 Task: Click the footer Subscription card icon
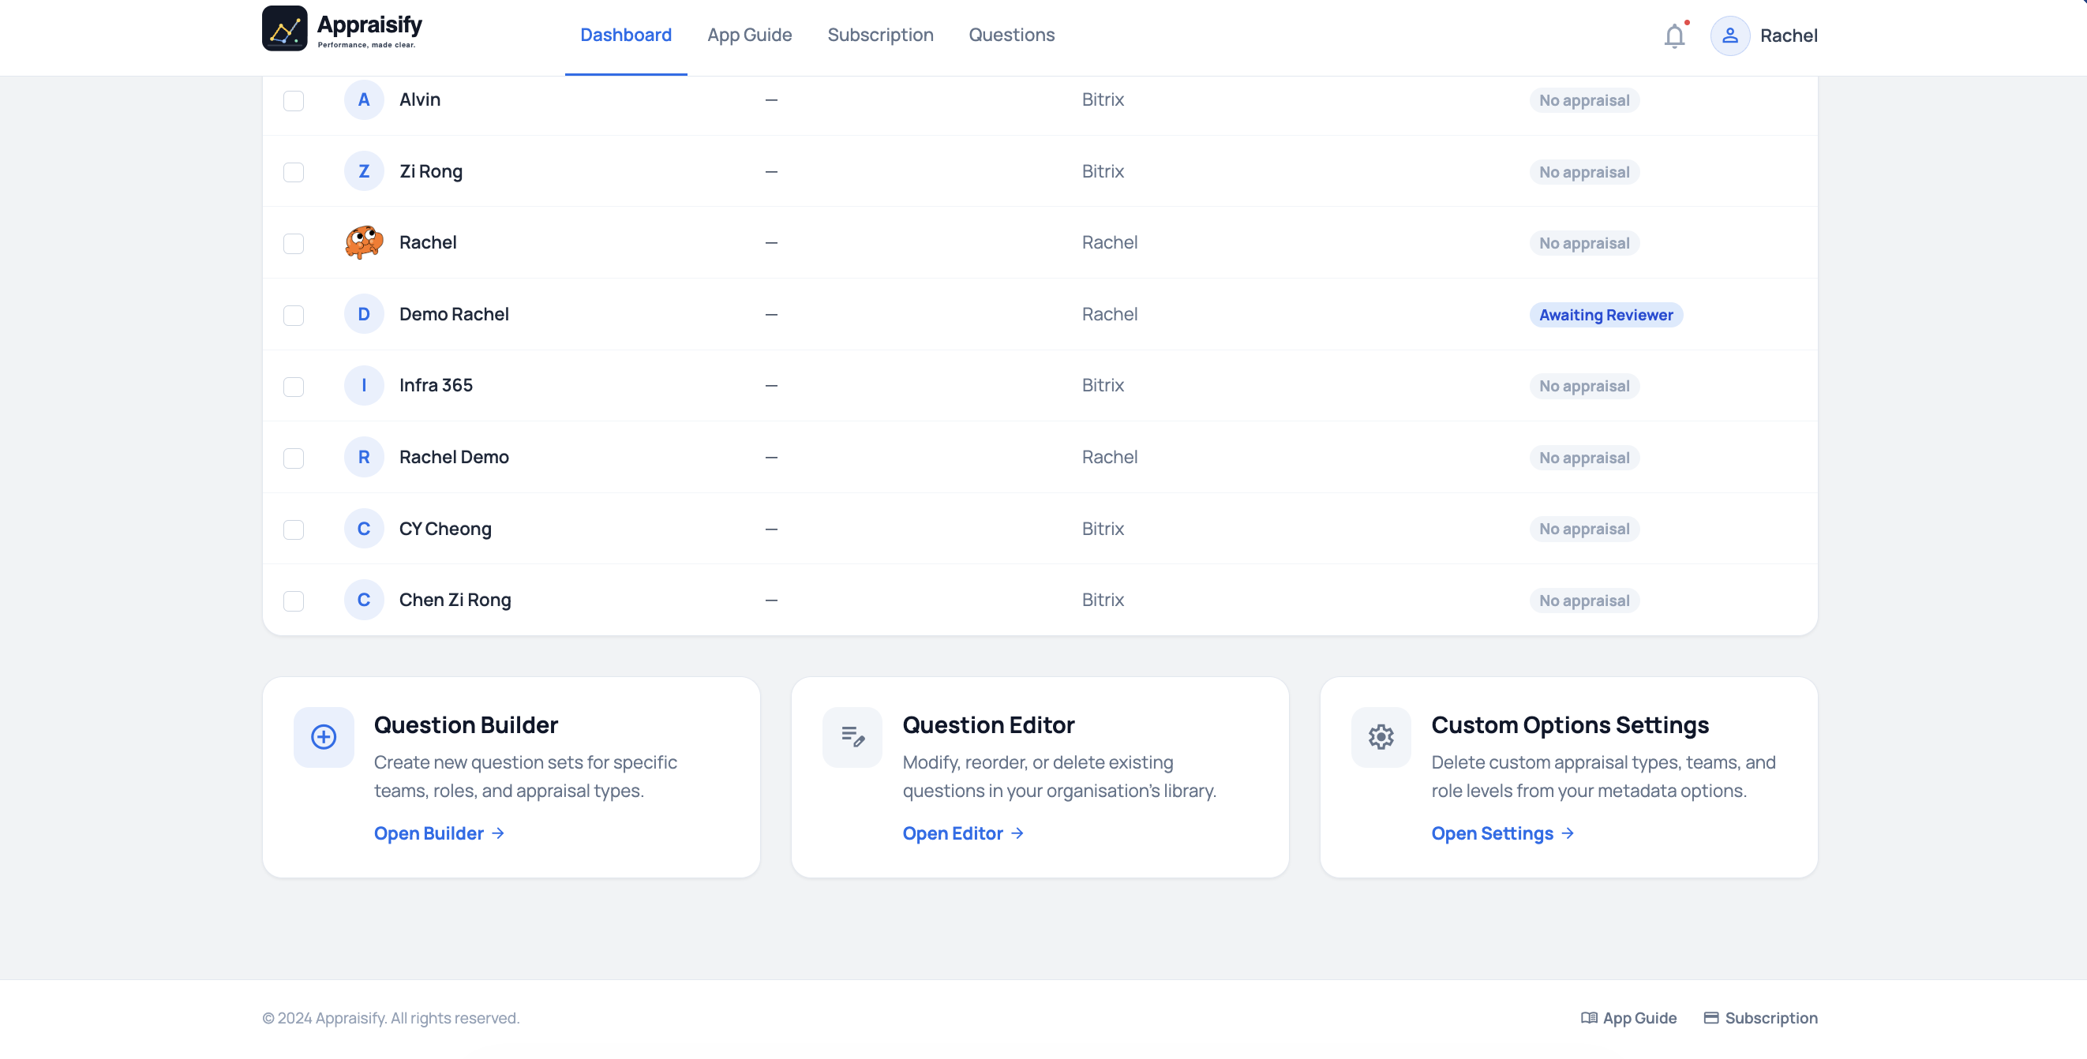[1711, 1018]
